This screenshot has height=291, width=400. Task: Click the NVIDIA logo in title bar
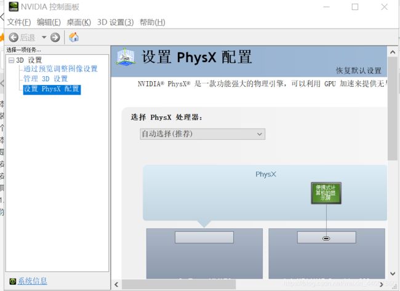click(x=14, y=7)
